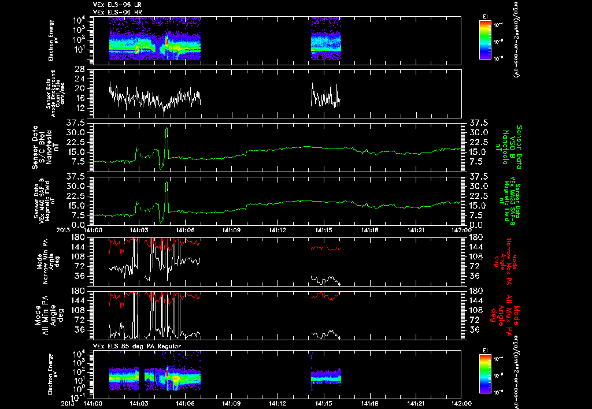Click tick value '12' on count rate axis
The image size is (592, 409).
point(79,108)
